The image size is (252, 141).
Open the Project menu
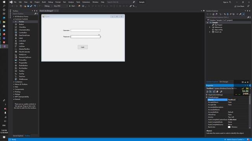pyautogui.click(x=37, y=2)
